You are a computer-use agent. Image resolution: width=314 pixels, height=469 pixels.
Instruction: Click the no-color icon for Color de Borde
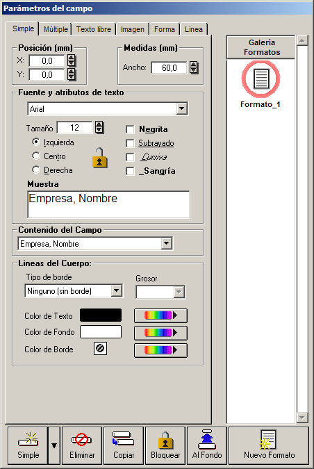click(x=100, y=349)
